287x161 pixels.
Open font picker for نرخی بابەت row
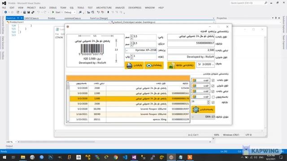(x=200, y=91)
